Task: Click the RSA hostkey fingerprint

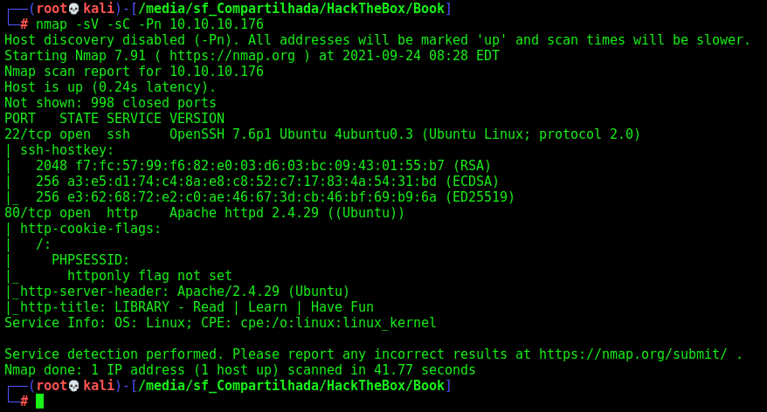Action: [259, 166]
